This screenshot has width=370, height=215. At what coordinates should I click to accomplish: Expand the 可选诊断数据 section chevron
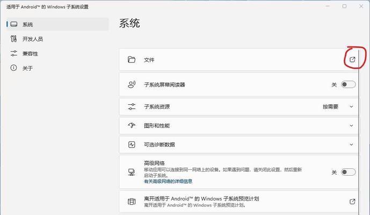tap(351, 145)
